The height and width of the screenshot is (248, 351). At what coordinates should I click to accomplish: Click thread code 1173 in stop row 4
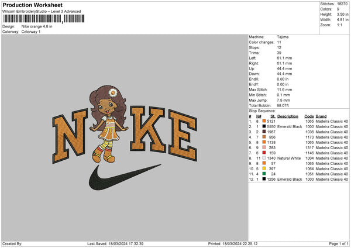[309, 137]
